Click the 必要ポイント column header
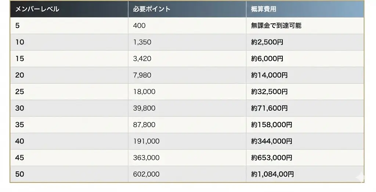 (152, 9)
